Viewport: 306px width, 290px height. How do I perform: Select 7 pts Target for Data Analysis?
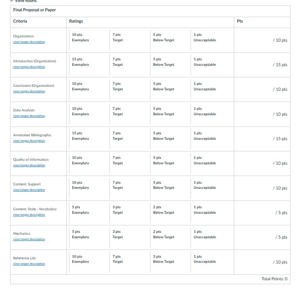[x=130, y=114]
